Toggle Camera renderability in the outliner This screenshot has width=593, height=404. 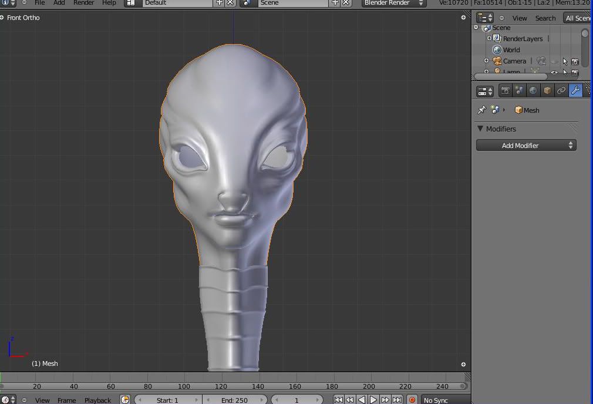point(575,61)
